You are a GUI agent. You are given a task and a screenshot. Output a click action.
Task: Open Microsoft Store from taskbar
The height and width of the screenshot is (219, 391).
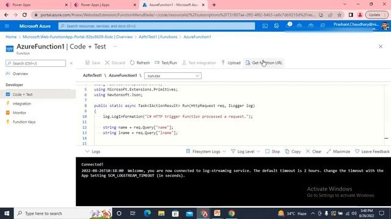[175, 214]
